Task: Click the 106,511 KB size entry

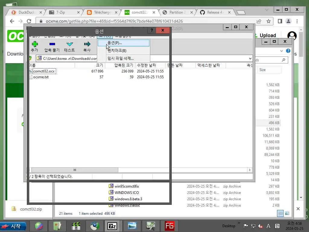Action: point(271,136)
